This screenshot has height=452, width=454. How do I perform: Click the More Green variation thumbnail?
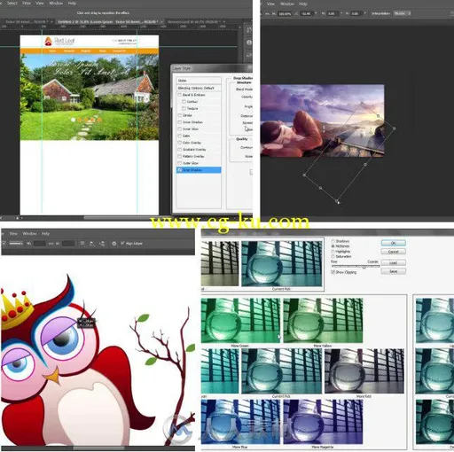(x=240, y=321)
